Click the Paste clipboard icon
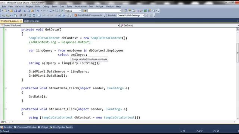Screen dimensions: 239x134 [x=33, y=11]
